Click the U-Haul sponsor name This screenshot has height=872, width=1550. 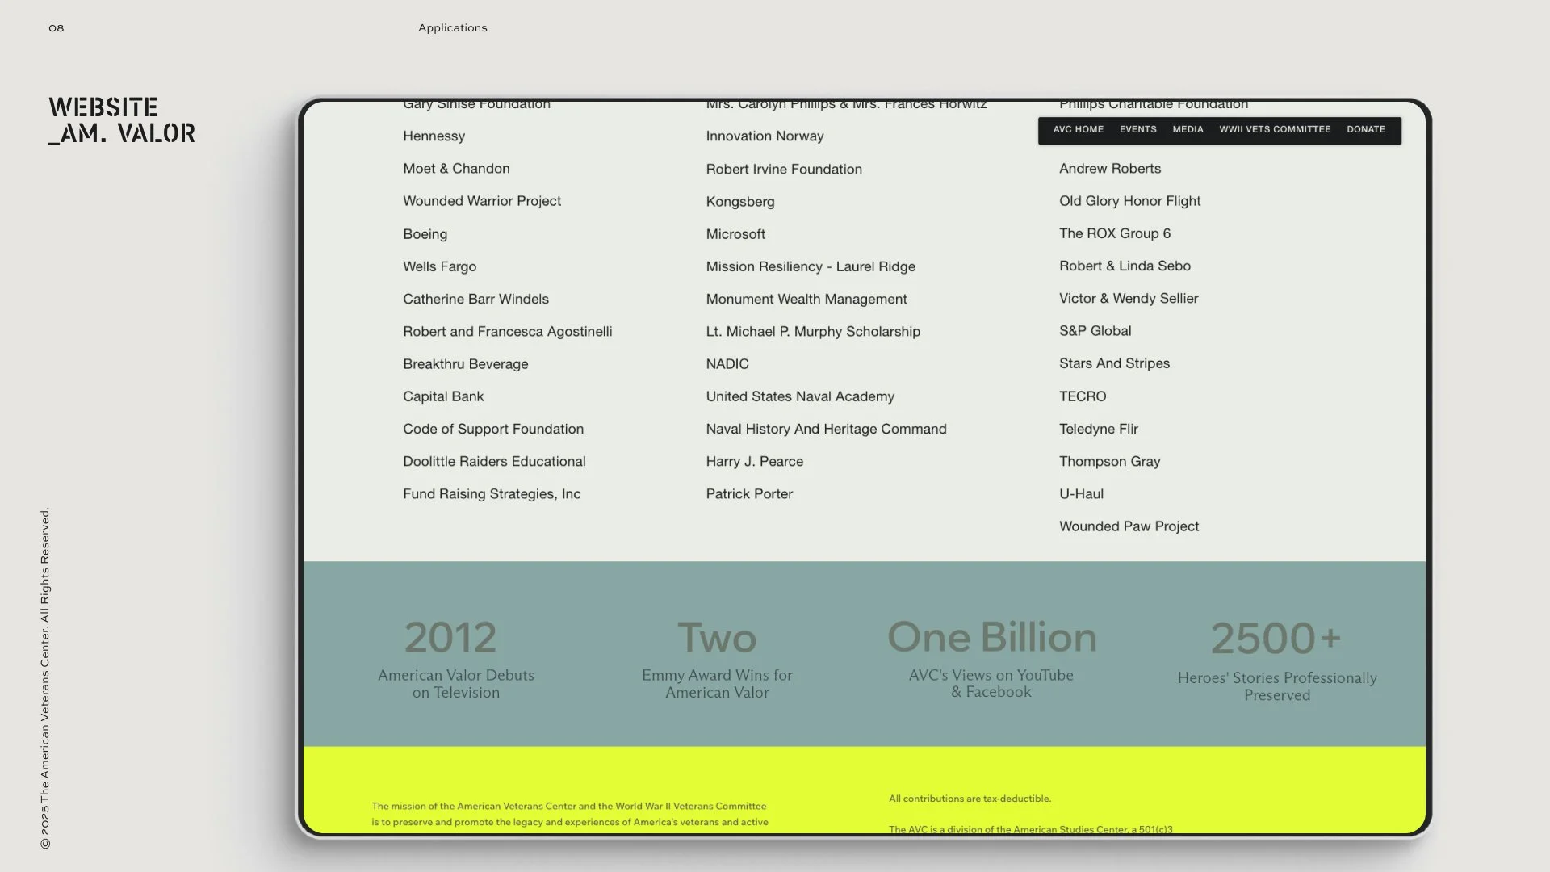[x=1081, y=494]
